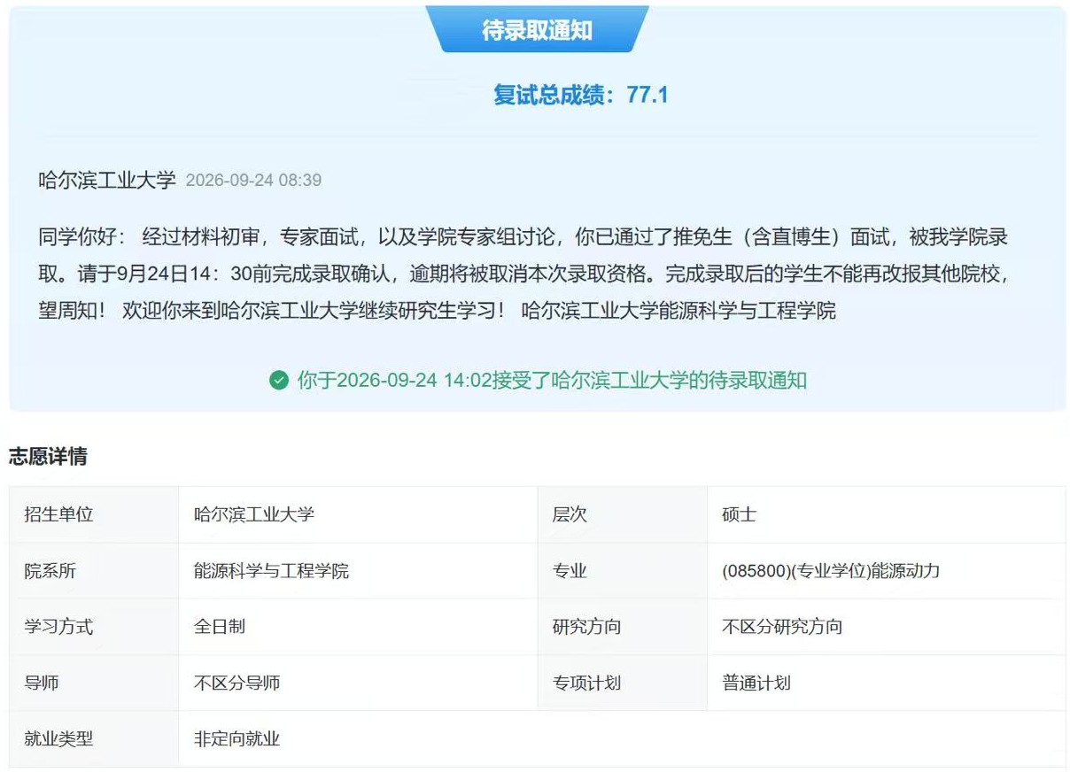This screenshot has height=772, width=1070.
Task: Click the 学习方式 label cell
Action: 94,627
